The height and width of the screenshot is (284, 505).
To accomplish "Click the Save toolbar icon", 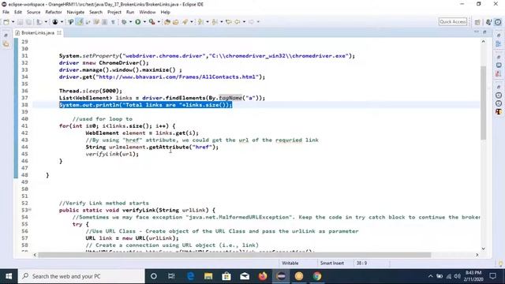I will [20, 22].
